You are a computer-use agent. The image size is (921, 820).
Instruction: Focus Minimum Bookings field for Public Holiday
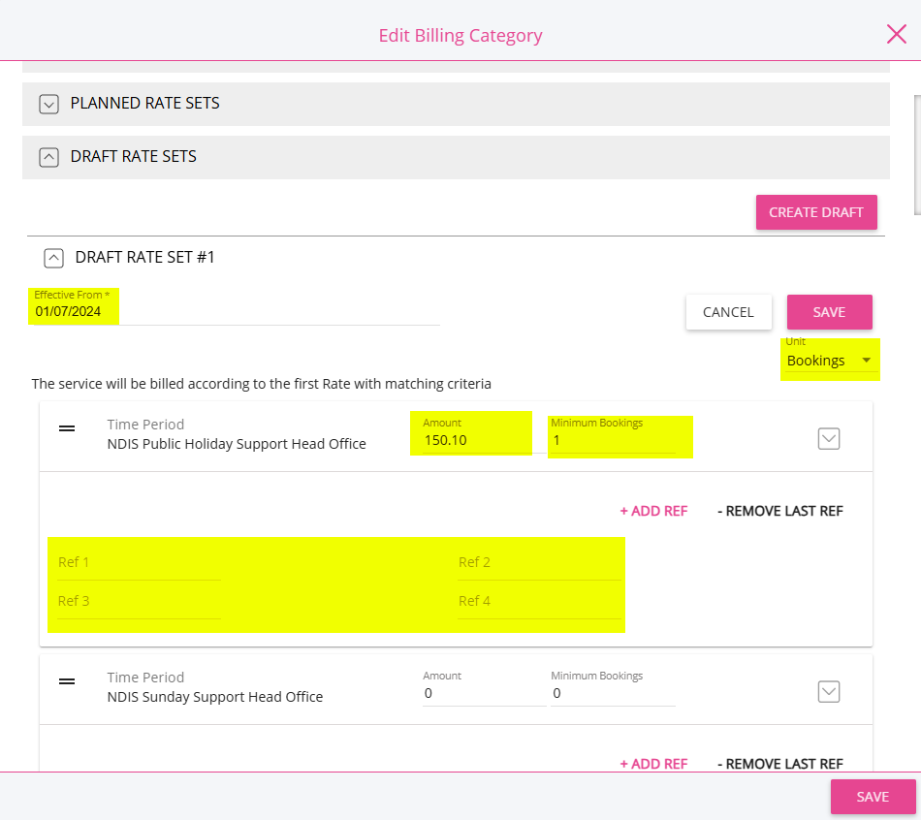pyautogui.click(x=613, y=440)
